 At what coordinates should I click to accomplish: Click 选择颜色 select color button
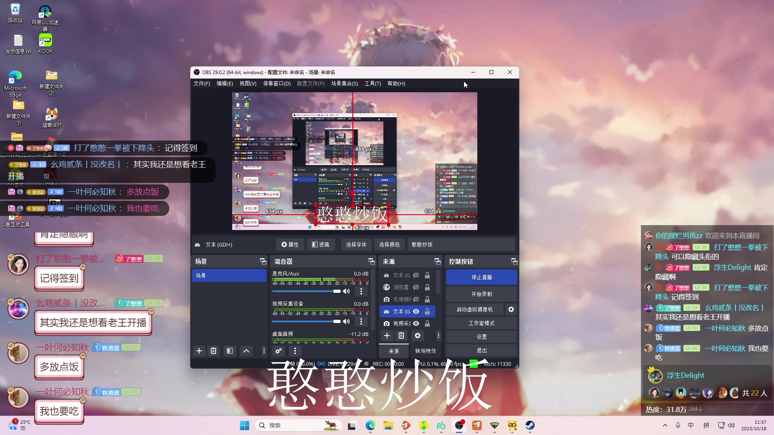click(389, 244)
